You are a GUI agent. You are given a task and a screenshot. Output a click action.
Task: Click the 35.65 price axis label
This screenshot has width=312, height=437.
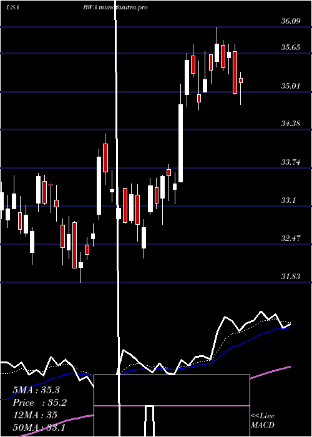(x=291, y=47)
